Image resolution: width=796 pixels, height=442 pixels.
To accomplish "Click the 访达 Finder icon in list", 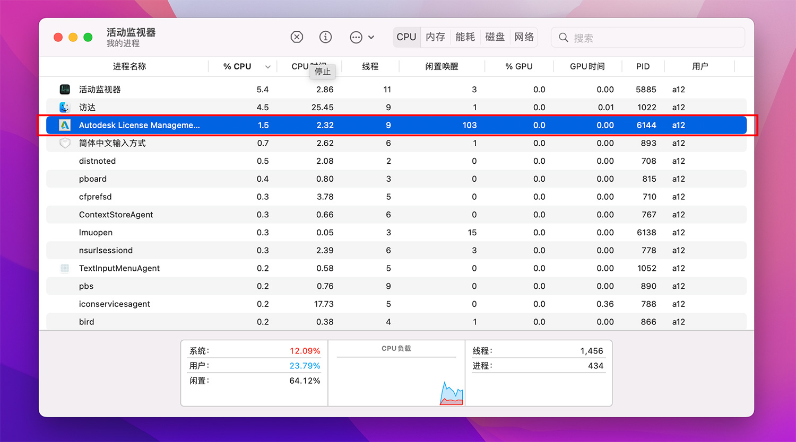I will [x=65, y=107].
